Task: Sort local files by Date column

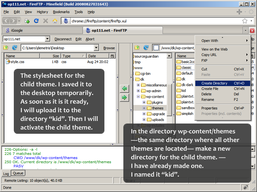Action: [x=98, y=56]
